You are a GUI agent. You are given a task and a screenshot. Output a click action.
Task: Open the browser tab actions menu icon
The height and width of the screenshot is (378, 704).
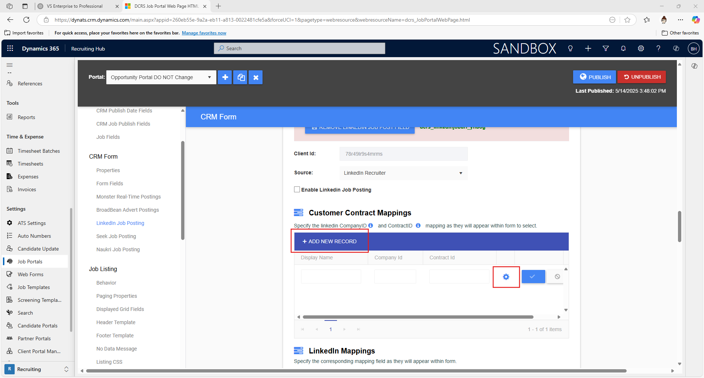pyautogui.click(x=25, y=6)
